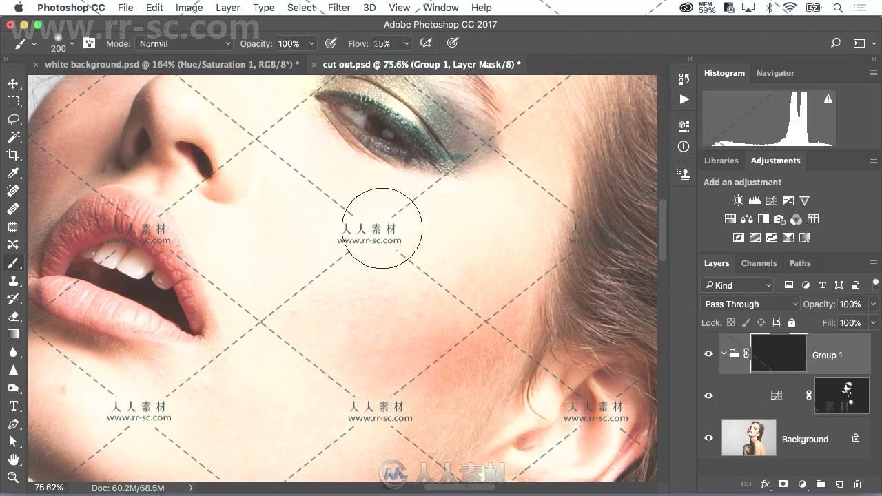The image size is (882, 496).
Task: Select the Lasso tool
Action: [13, 119]
